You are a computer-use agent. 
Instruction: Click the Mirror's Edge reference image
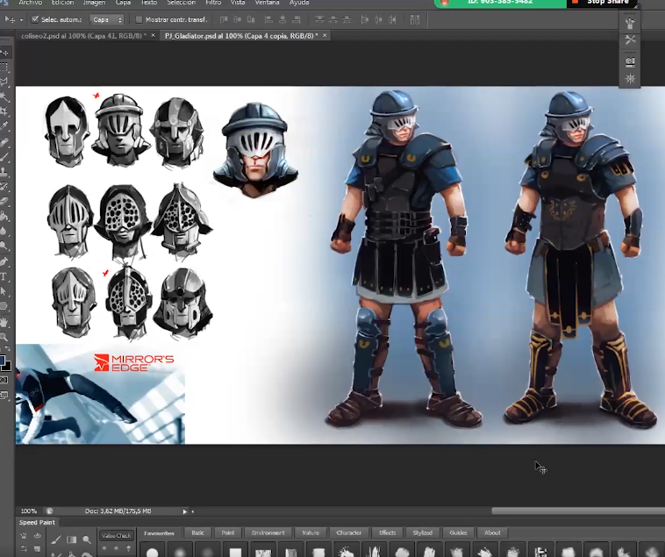click(x=101, y=394)
